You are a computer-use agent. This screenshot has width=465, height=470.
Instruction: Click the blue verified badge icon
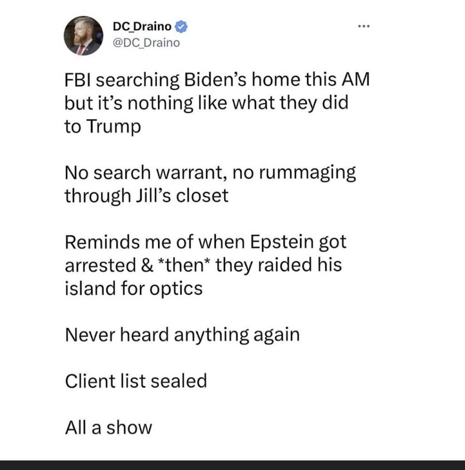click(x=181, y=27)
